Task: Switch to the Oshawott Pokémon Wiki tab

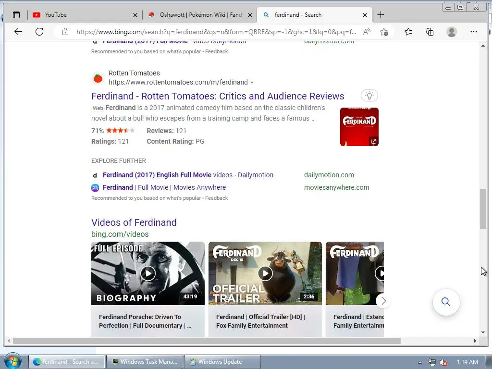Action: point(199,15)
